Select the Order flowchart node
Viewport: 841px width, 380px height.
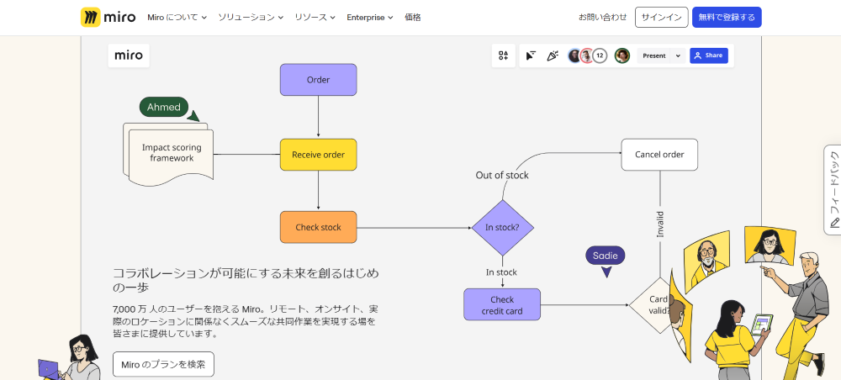[318, 80]
